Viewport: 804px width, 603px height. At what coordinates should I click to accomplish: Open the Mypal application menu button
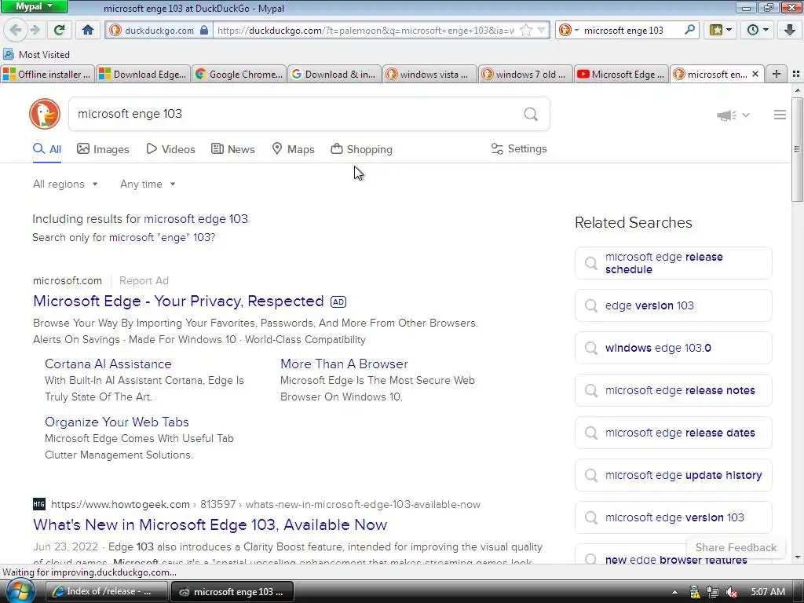point(35,6)
